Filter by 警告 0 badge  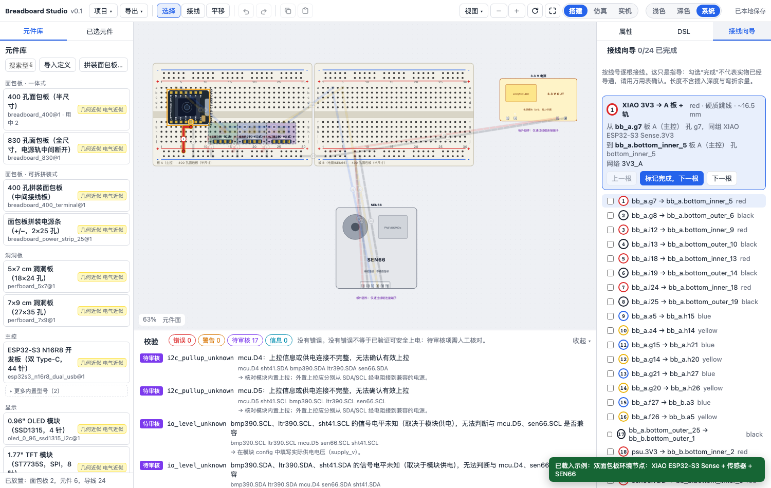[211, 341]
